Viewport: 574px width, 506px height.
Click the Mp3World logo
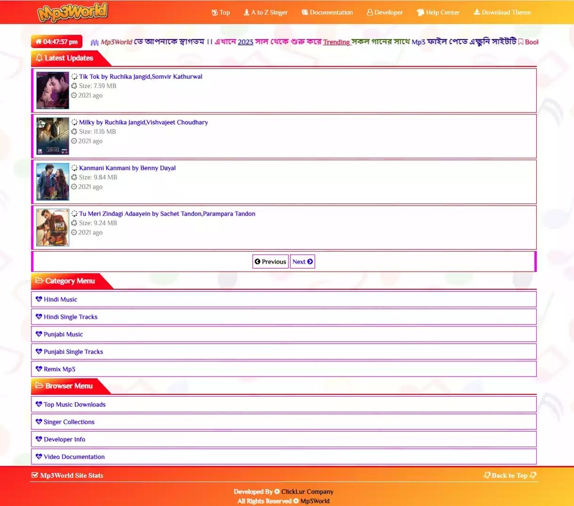pyautogui.click(x=73, y=12)
